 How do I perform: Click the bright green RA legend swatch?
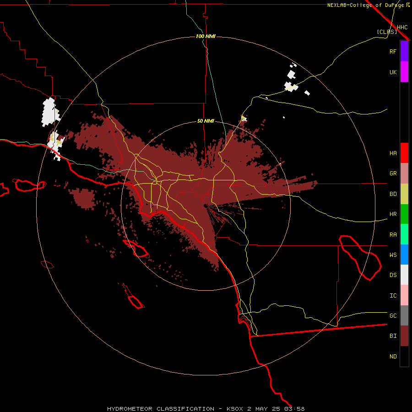tap(404, 234)
